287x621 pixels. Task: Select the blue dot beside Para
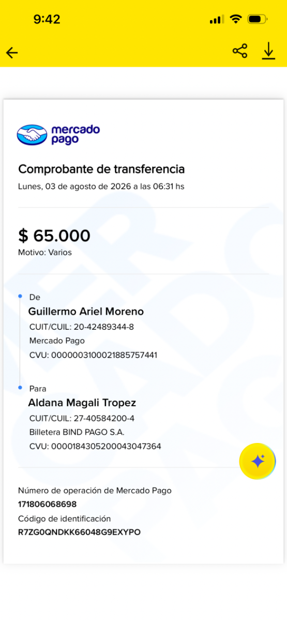coord(20,387)
